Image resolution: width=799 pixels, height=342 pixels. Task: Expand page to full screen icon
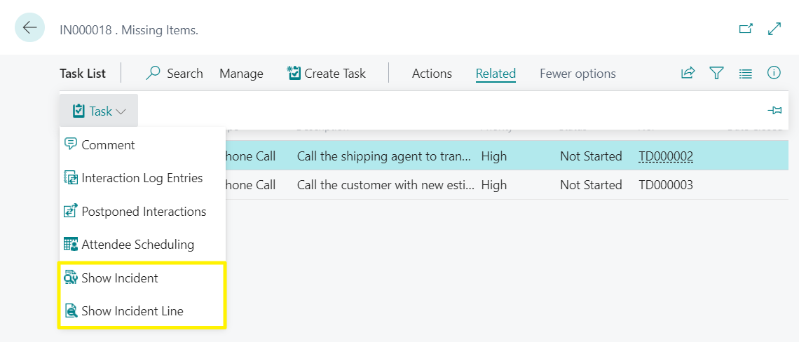click(774, 29)
